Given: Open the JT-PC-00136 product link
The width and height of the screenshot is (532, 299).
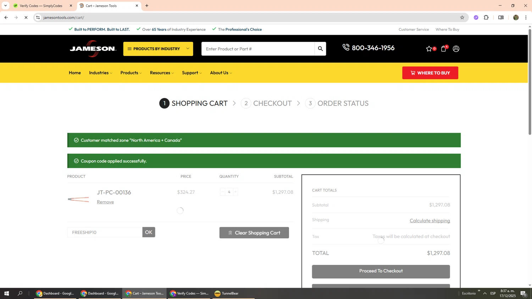Looking at the screenshot, I should 114,192.
